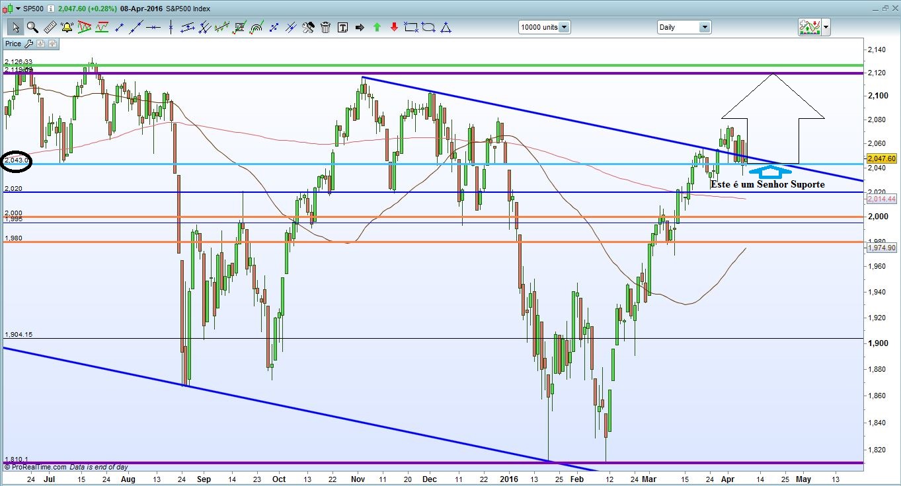This screenshot has width=901, height=486.
Task: Click the 1,904.15 level label
Action: point(18,335)
